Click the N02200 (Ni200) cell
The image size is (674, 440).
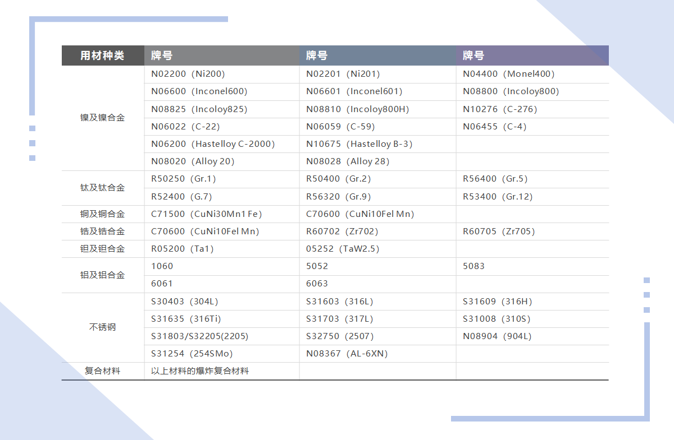coord(222,74)
